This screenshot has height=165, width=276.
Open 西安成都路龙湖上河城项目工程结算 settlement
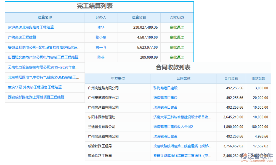tap(33, 97)
